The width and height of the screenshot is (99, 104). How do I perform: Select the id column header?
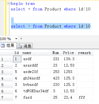(17, 53)
